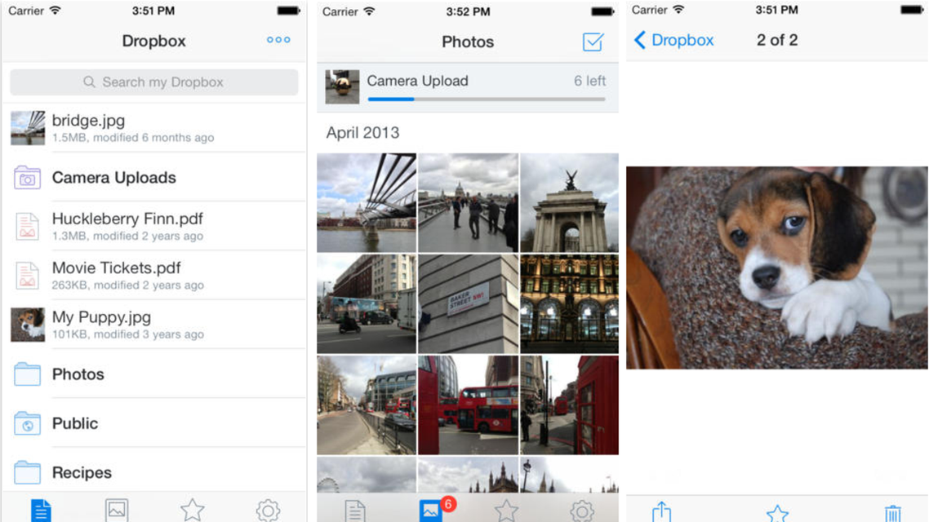Click 'bridge.jpg' file name text
The image size is (929, 522).
(x=88, y=120)
